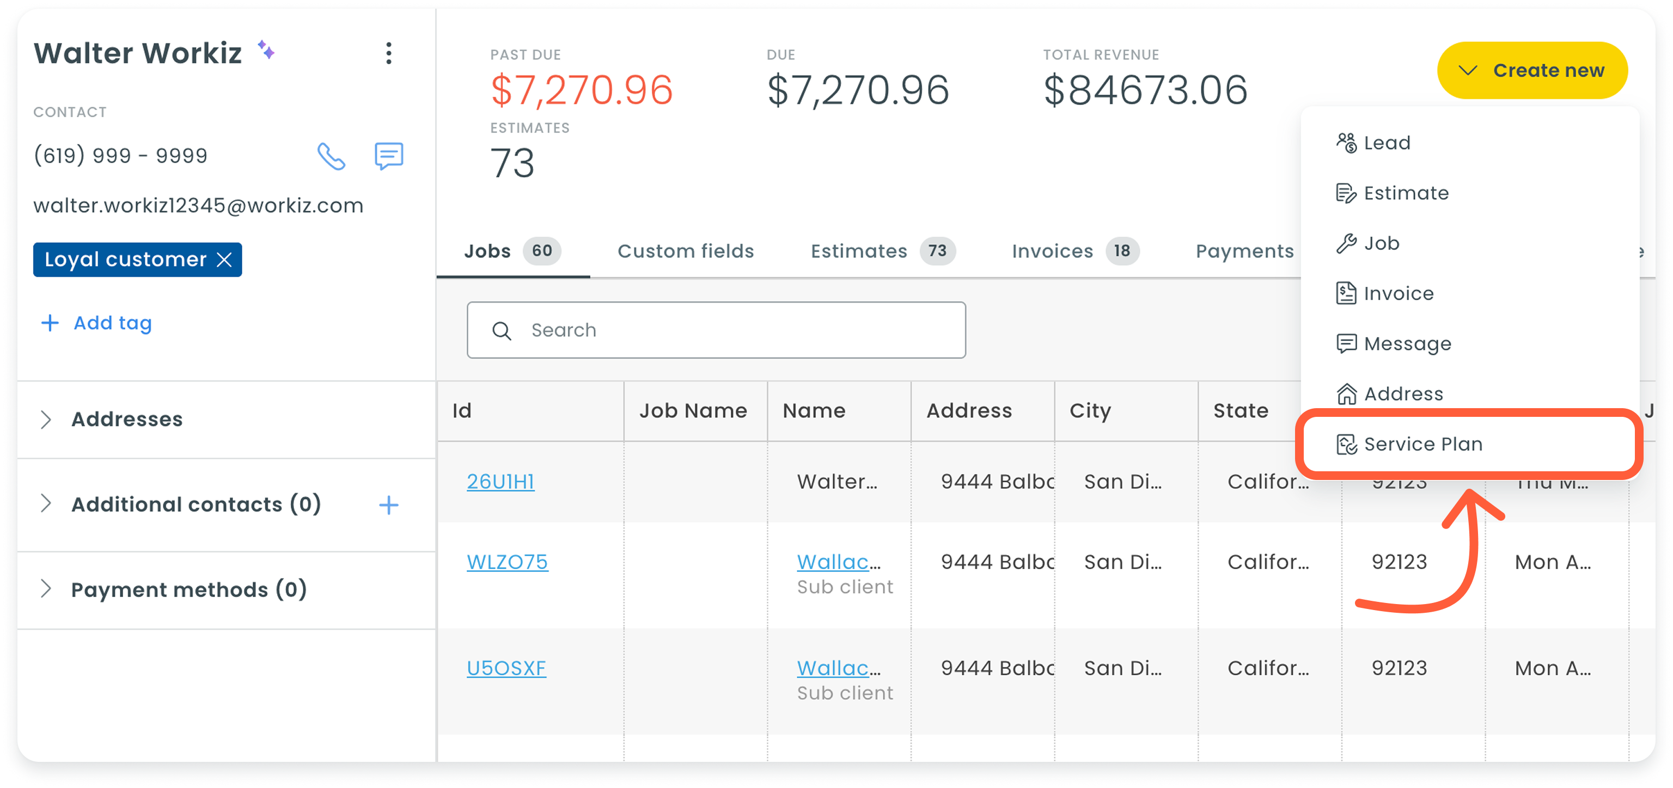
Task: Open the text message chat icon
Action: [388, 156]
